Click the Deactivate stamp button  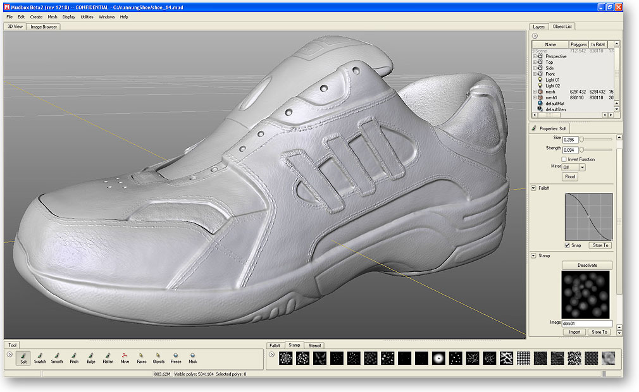(x=587, y=265)
